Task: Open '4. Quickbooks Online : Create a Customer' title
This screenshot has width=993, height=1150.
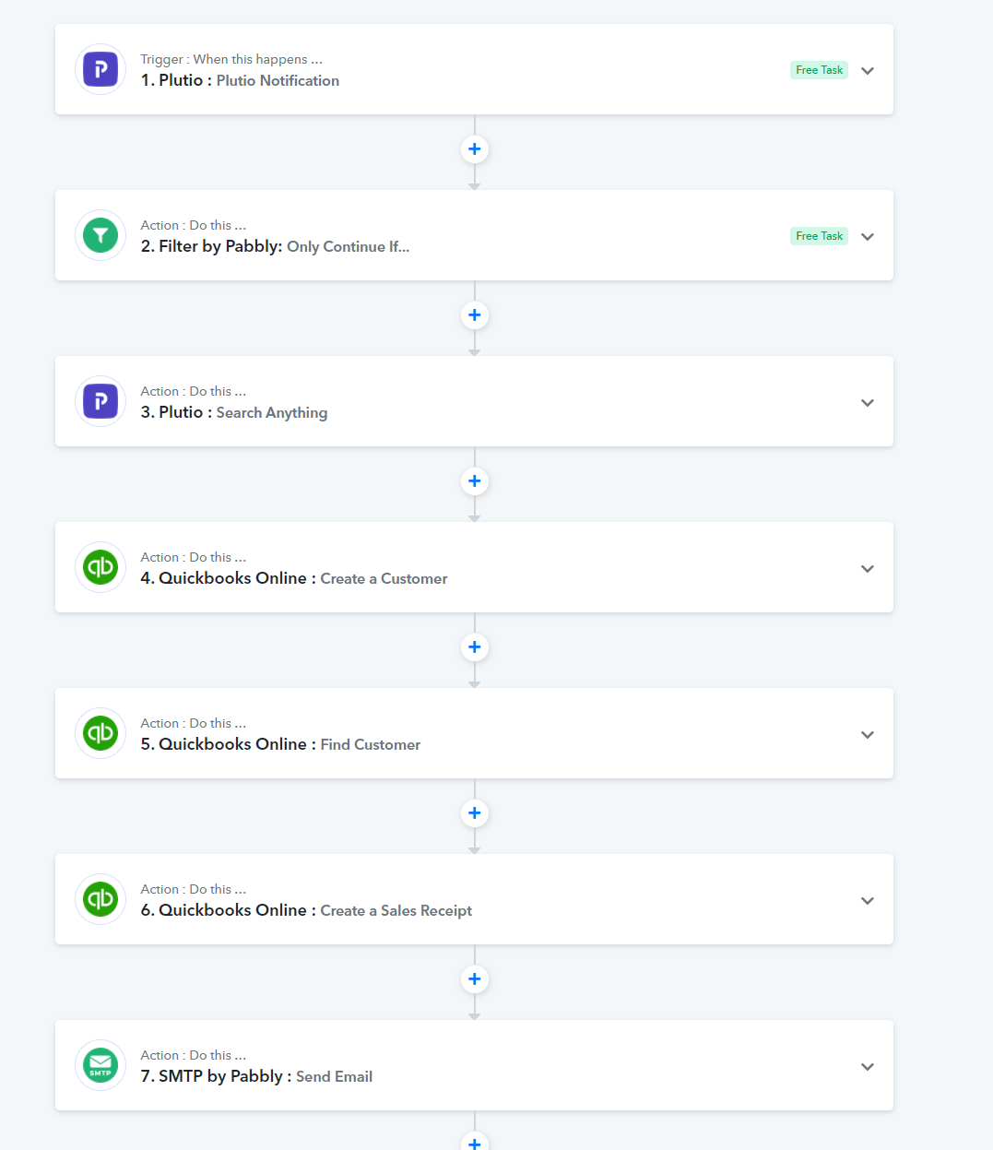Action: [294, 578]
